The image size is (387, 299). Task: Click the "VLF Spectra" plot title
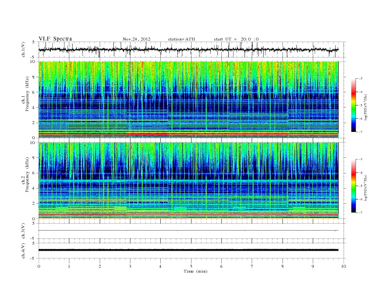(x=55, y=39)
